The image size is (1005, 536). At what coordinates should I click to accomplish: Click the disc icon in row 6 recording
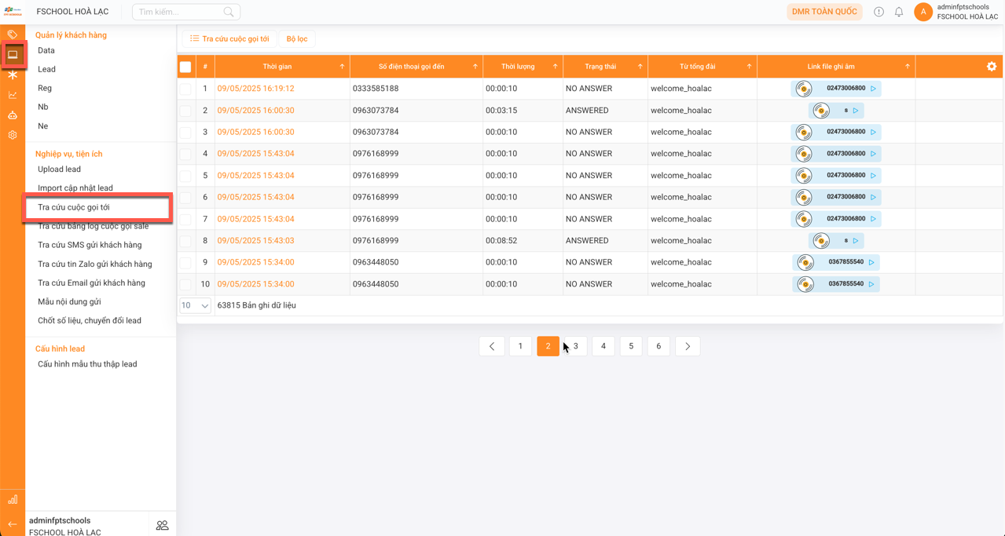tap(804, 197)
